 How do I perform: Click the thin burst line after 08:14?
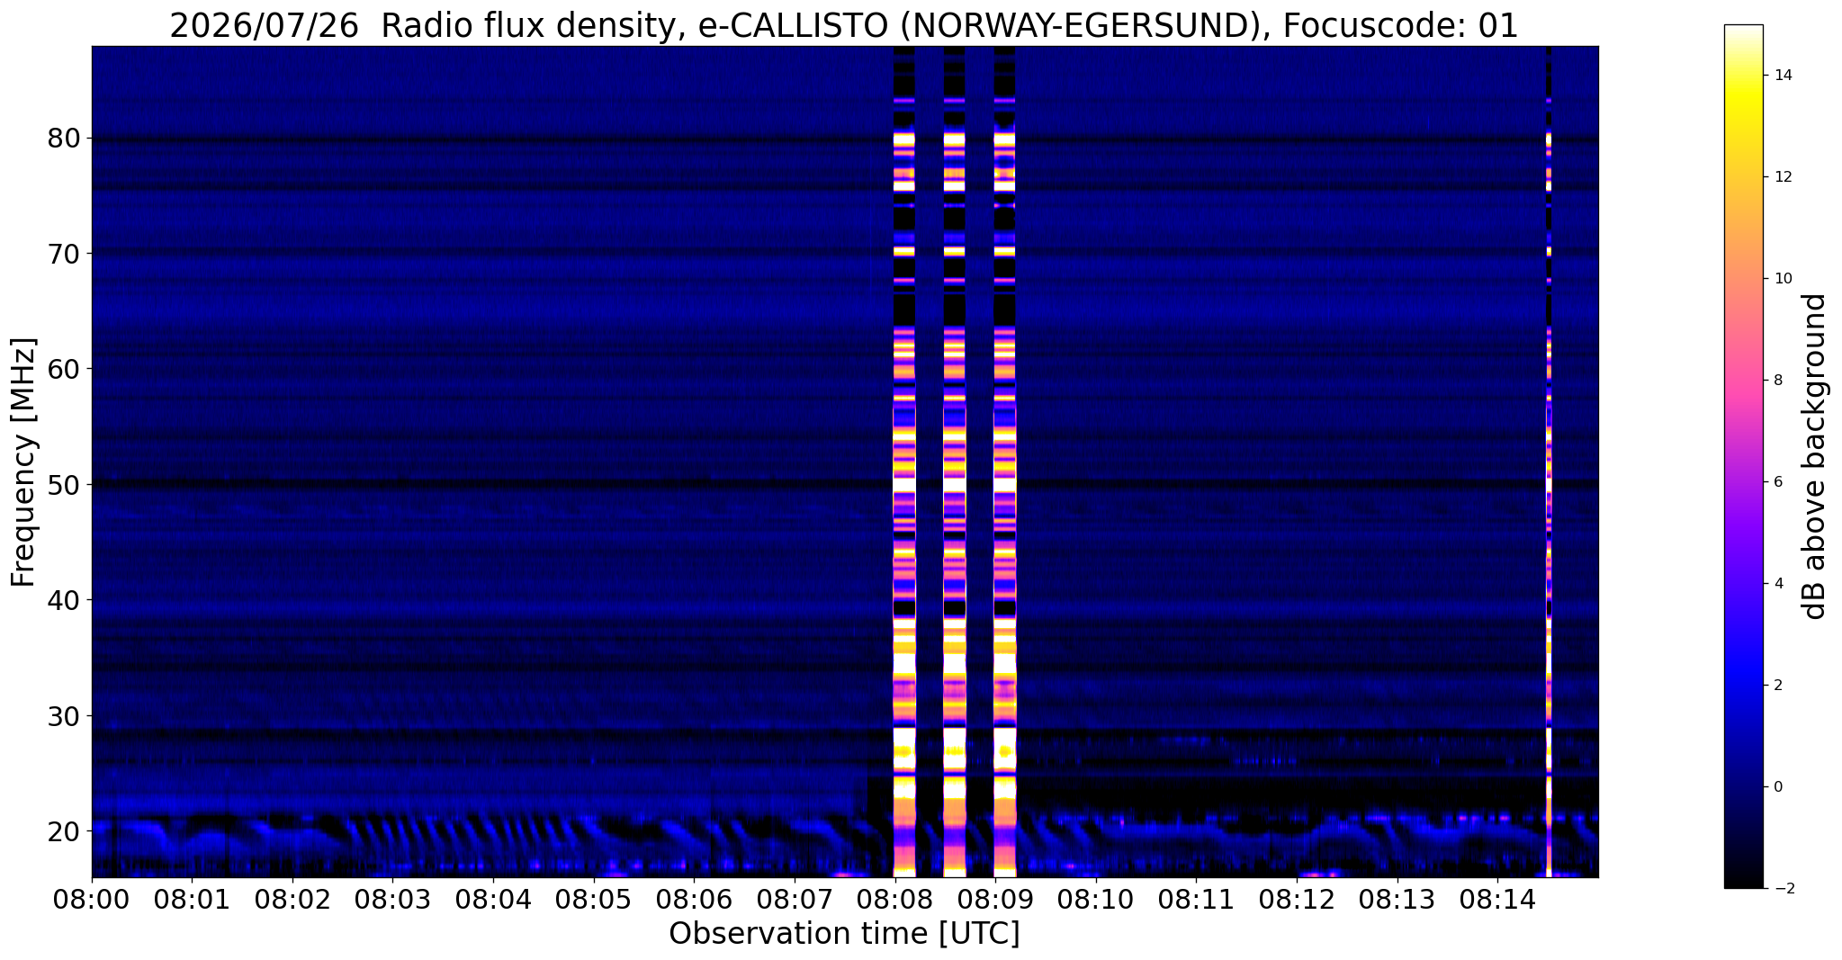1549,462
